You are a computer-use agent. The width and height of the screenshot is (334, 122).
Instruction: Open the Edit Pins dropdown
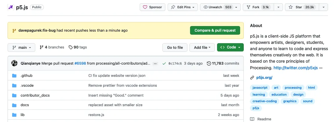pos(183,7)
